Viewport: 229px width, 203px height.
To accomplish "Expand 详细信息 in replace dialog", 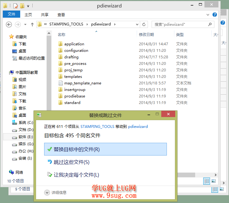I will click(55, 192).
